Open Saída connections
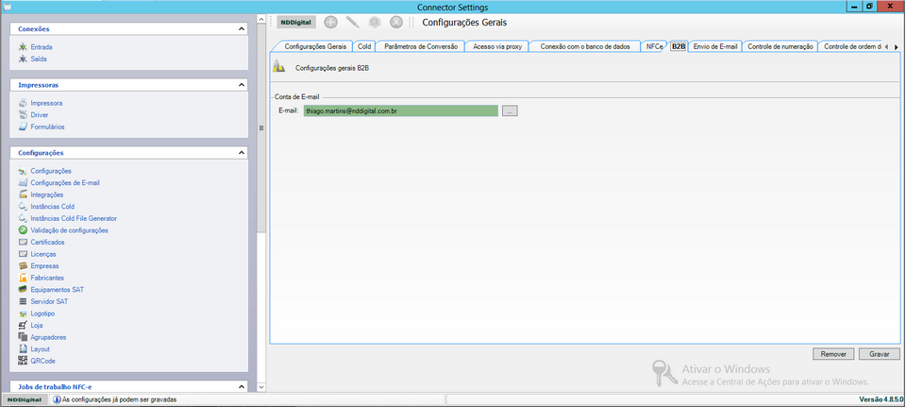906x407 pixels. click(39, 59)
